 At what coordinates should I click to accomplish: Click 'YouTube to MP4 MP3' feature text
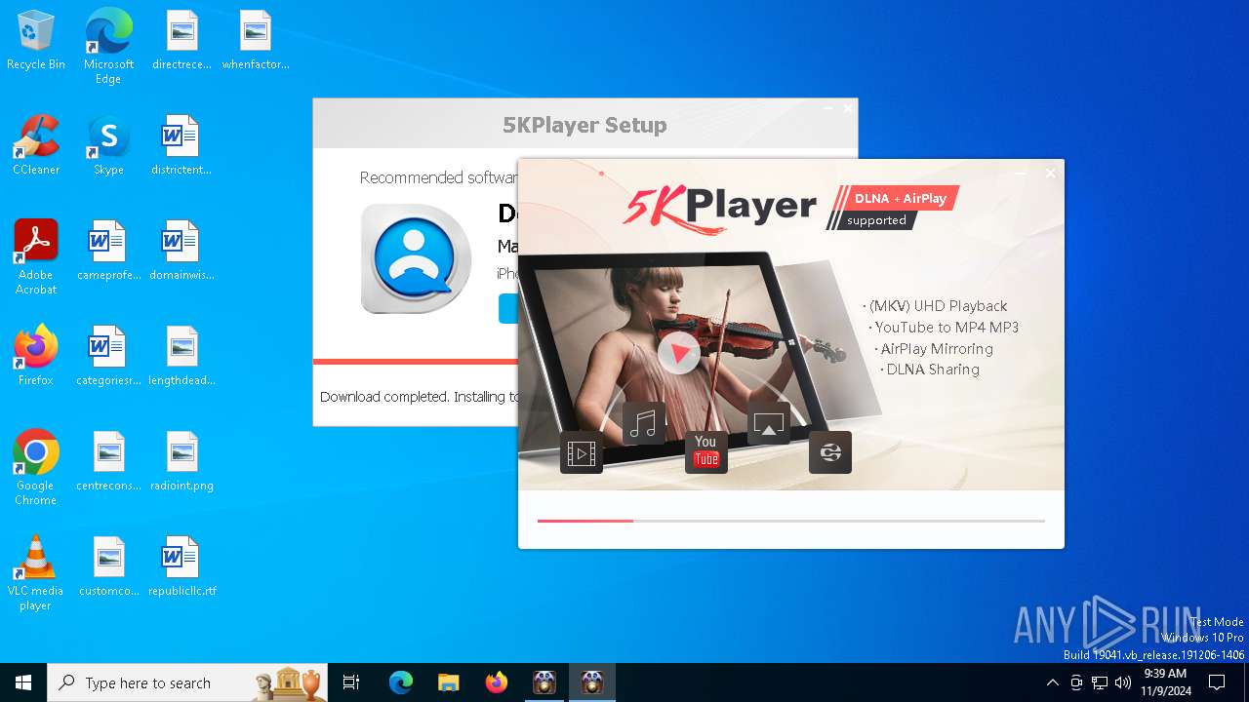tap(947, 328)
